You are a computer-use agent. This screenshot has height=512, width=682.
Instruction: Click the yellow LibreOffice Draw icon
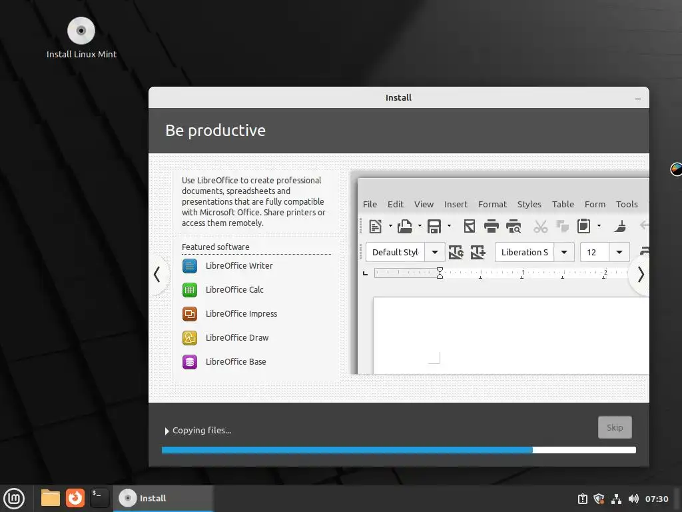coord(190,337)
